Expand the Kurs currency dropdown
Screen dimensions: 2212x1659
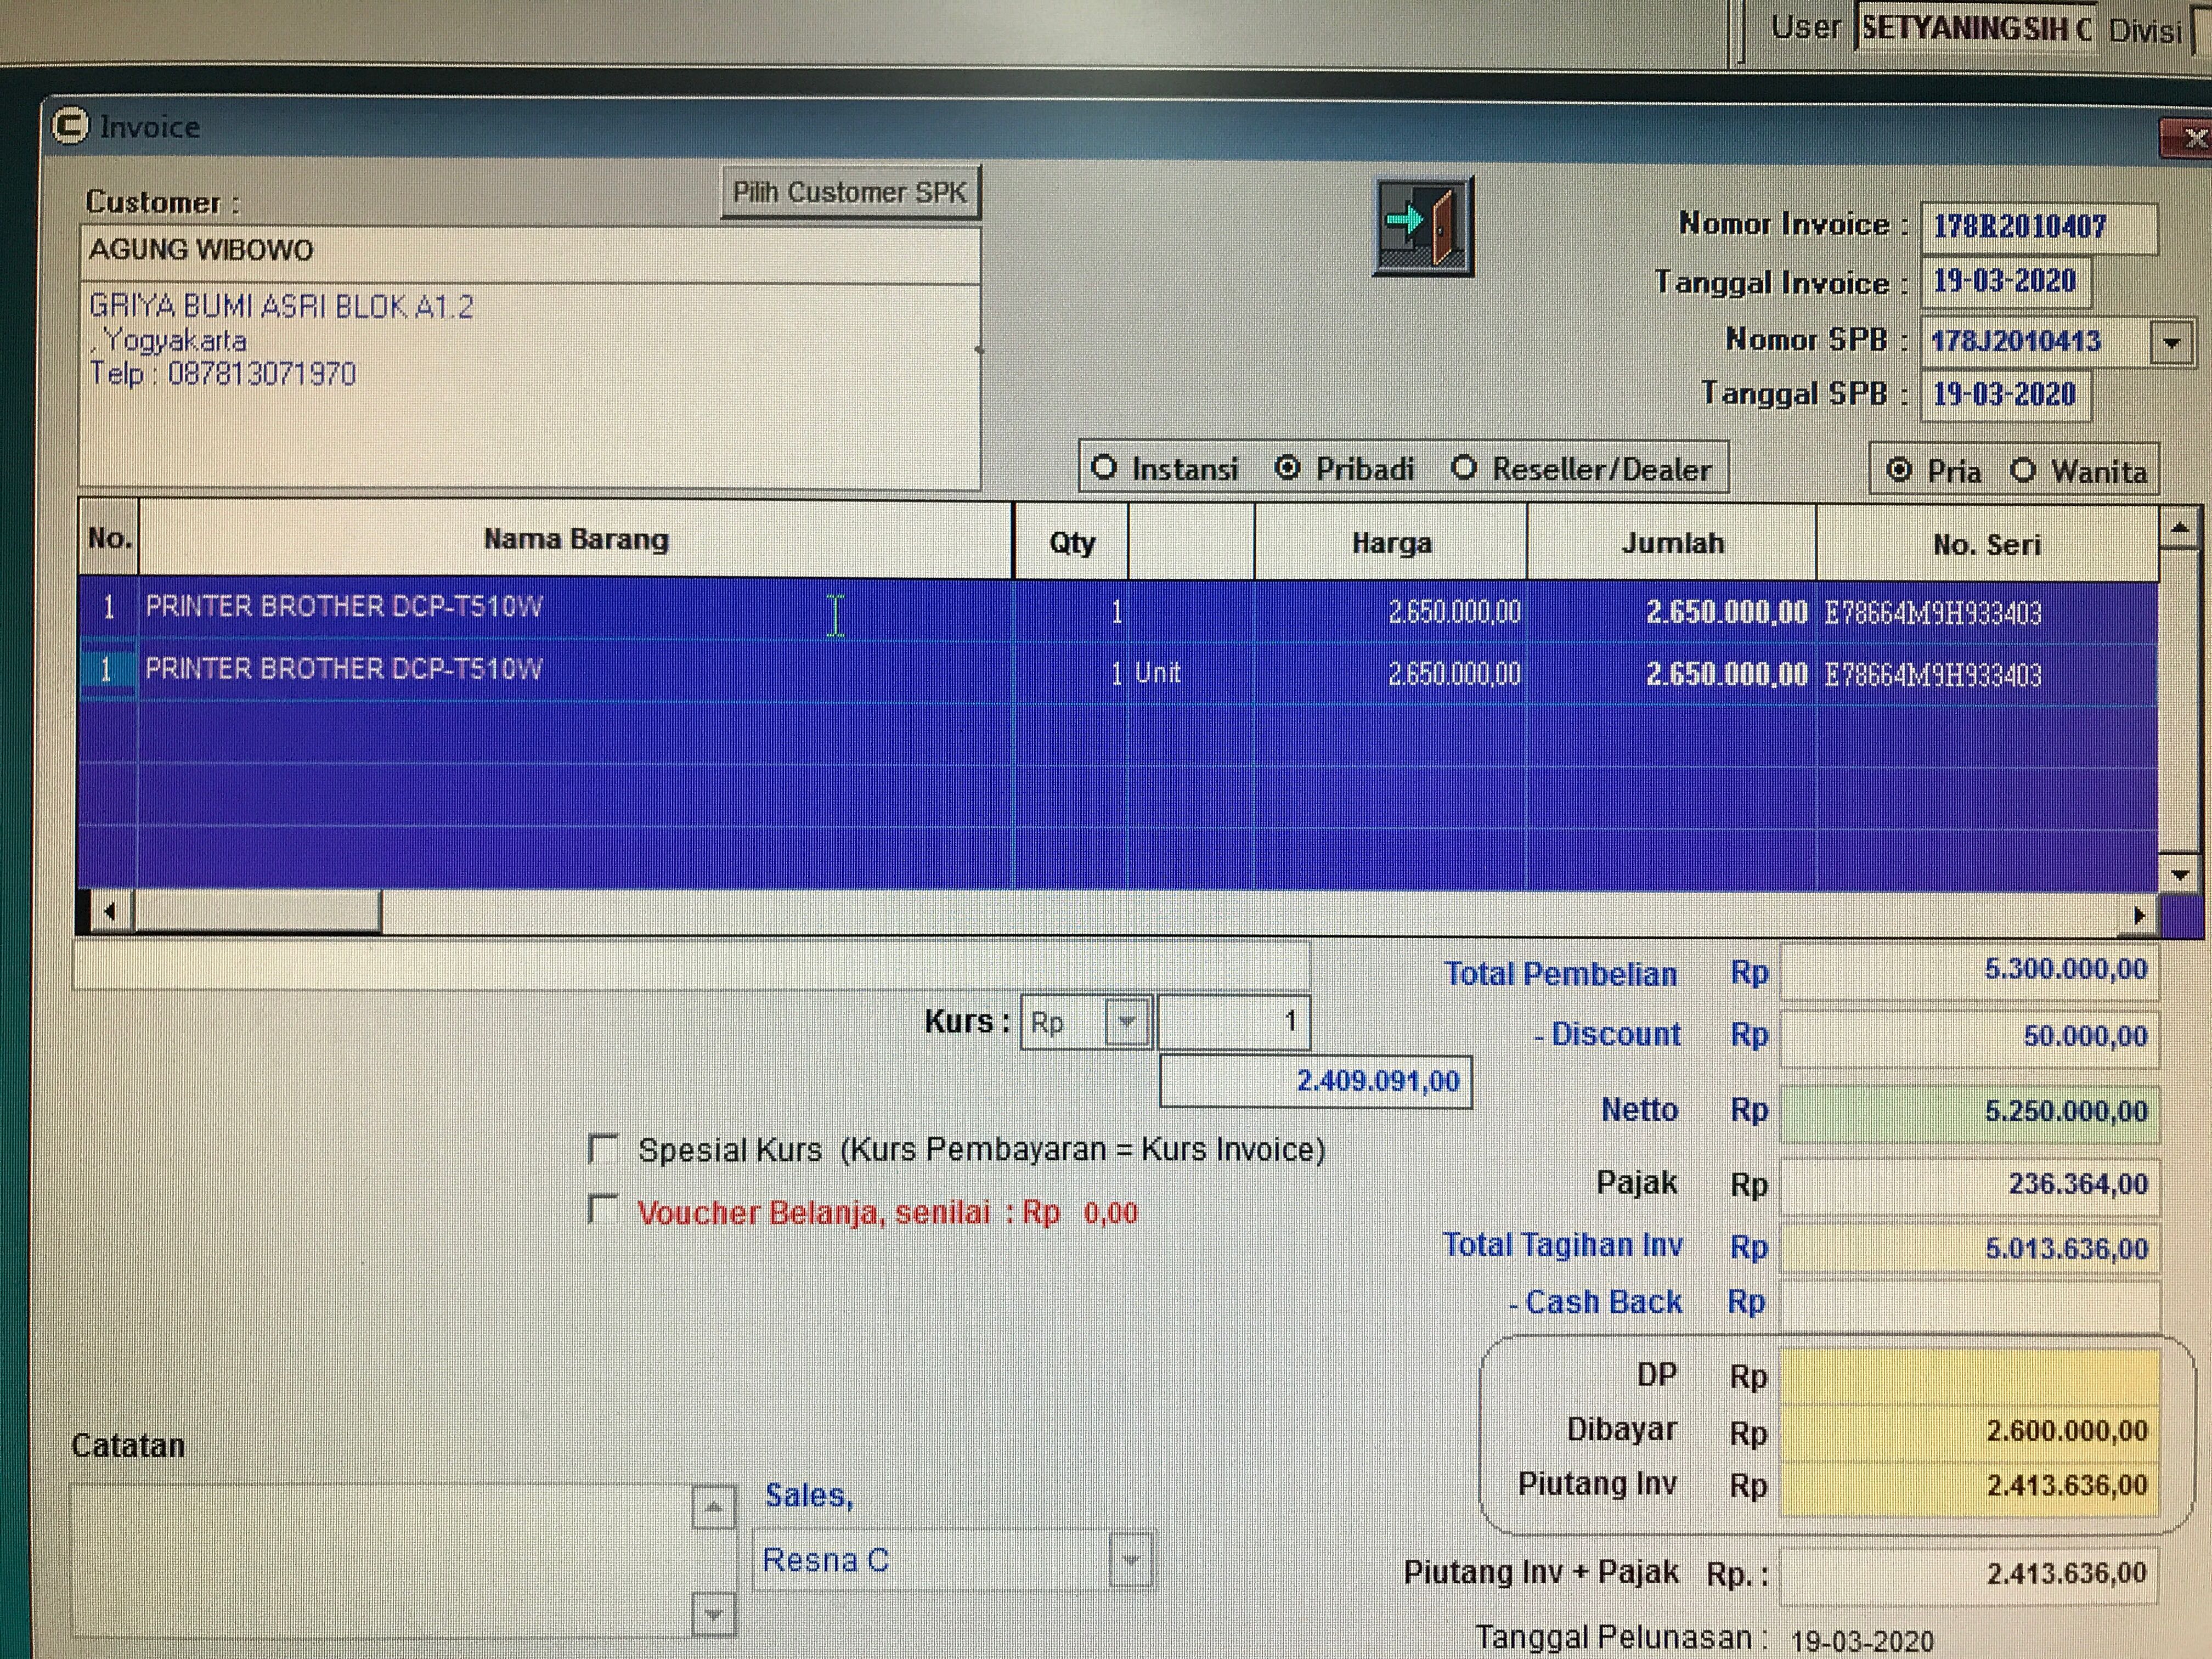tap(1128, 1022)
